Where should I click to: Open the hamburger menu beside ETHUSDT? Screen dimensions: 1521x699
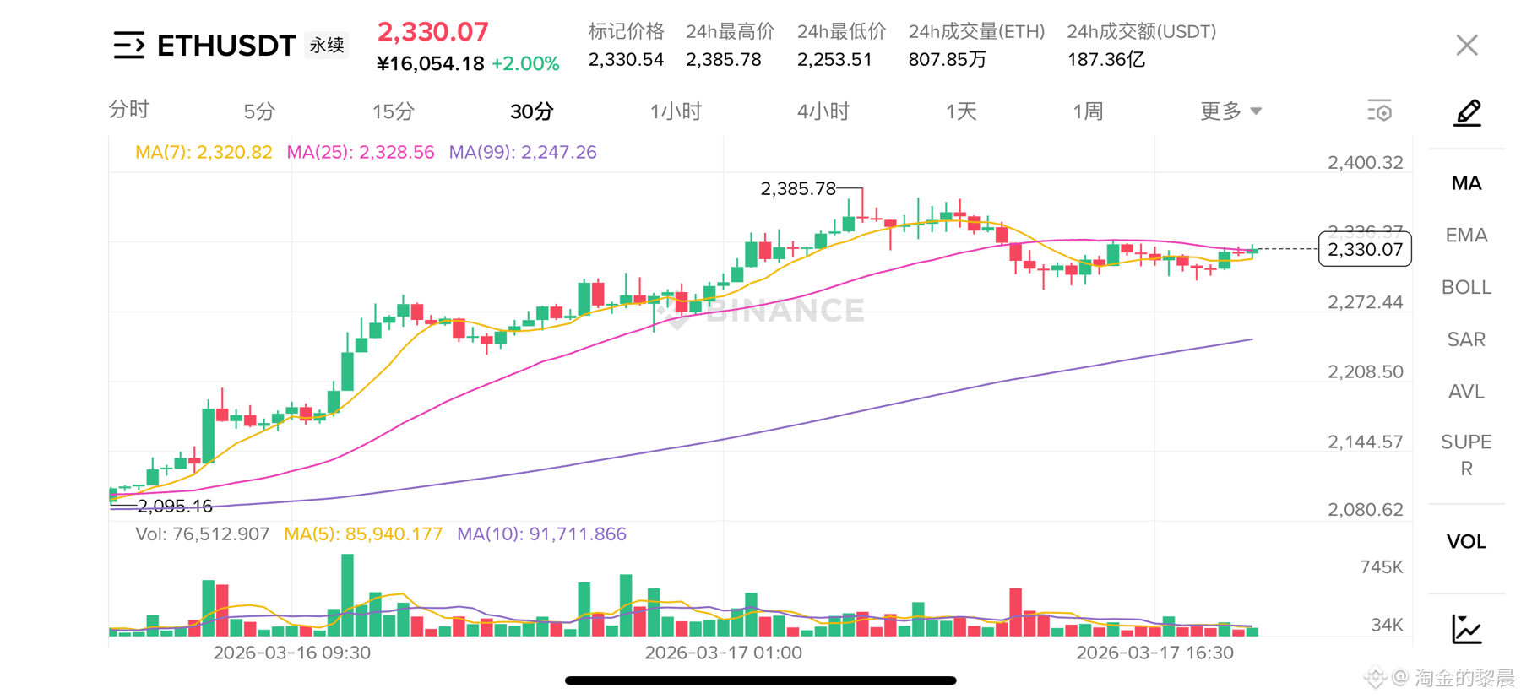pos(128,45)
